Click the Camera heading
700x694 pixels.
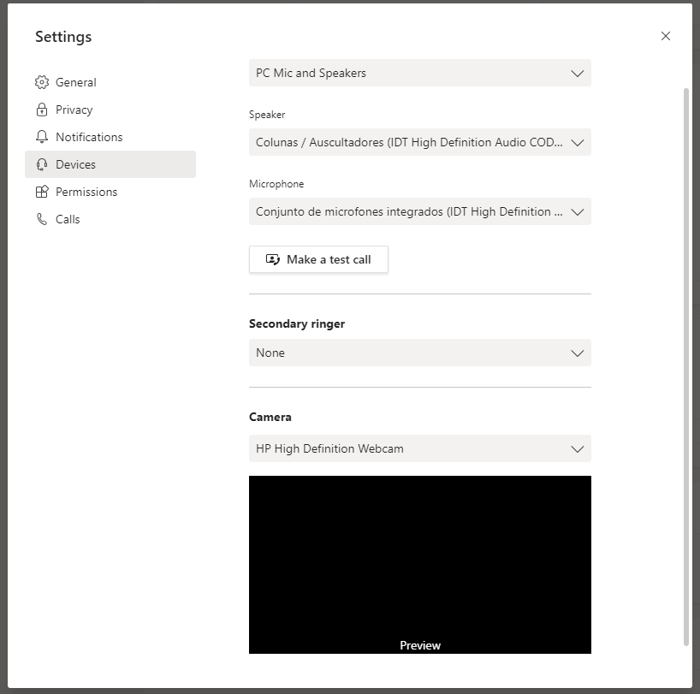270,417
